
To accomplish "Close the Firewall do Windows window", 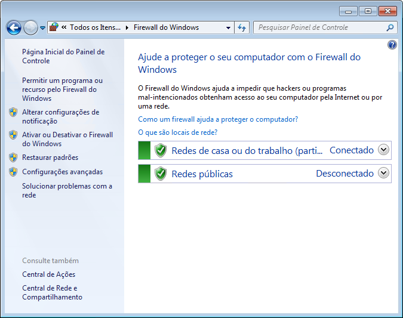I will tap(387, 11).
